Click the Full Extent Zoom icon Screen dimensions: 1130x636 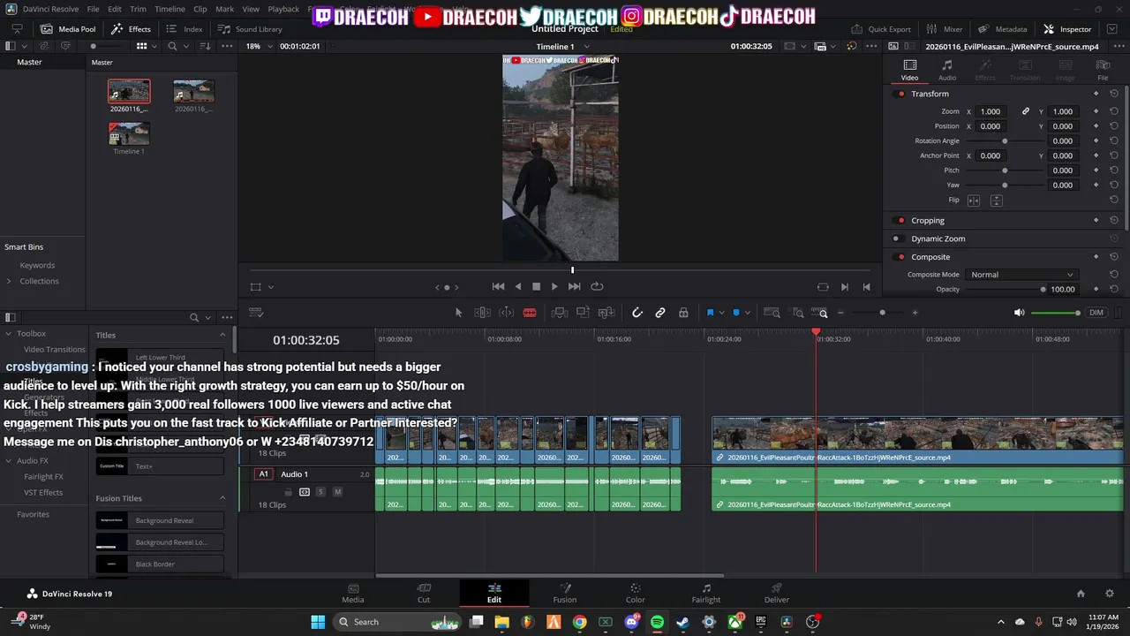(x=772, y=313)
